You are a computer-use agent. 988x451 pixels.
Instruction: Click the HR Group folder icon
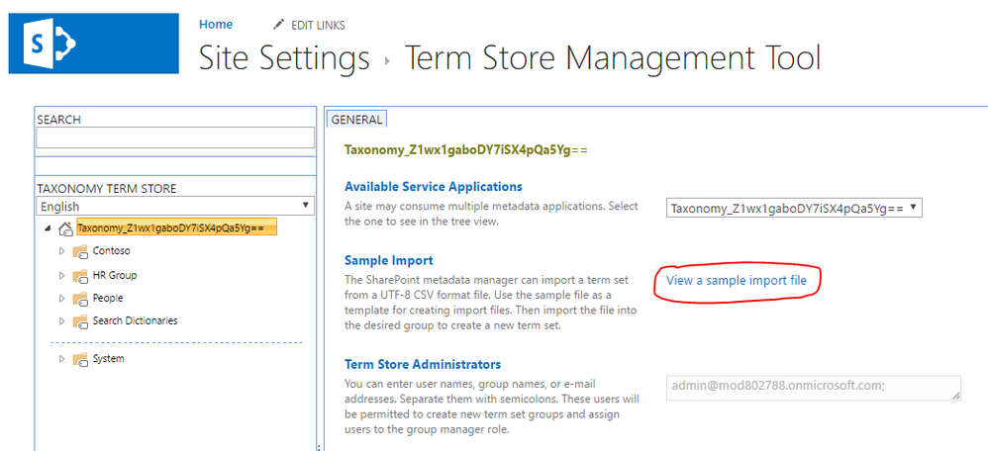[80, 275]
